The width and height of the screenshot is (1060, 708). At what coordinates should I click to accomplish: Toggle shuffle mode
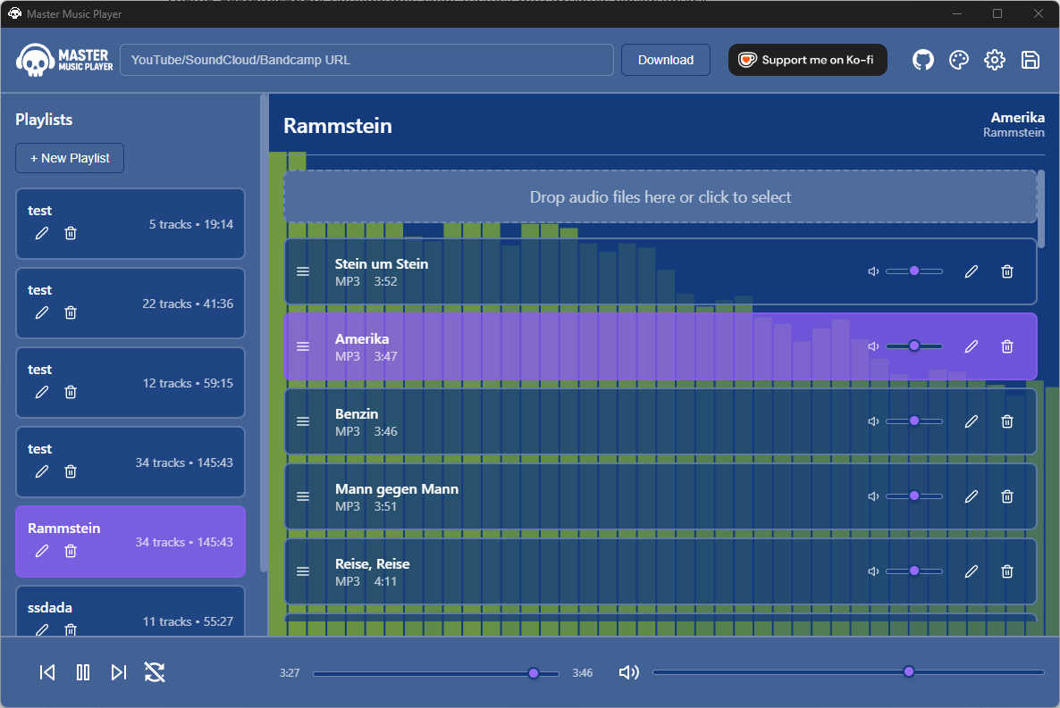155,672
